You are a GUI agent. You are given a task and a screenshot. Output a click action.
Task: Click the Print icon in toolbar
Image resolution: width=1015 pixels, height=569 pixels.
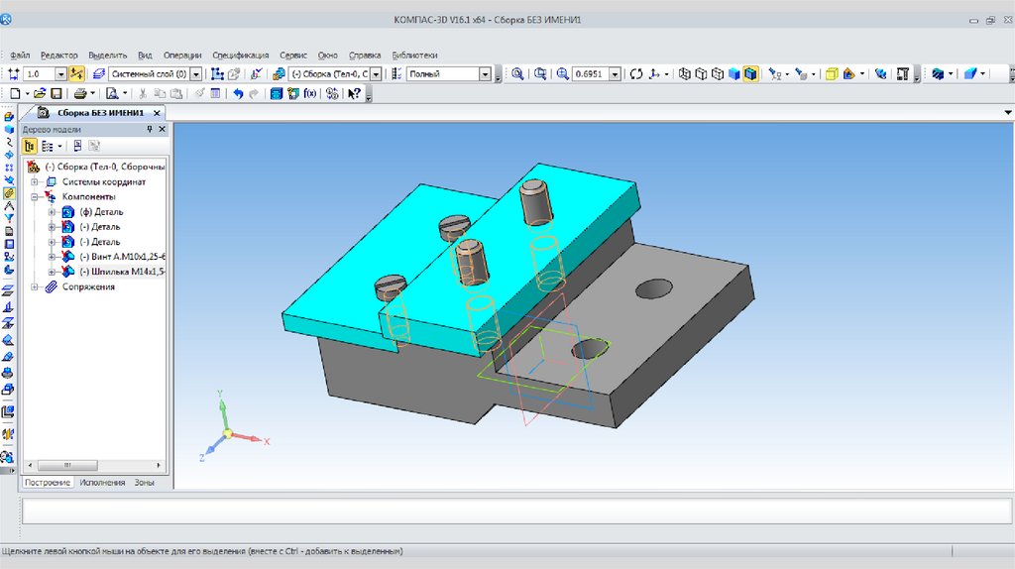coord(80,93)
